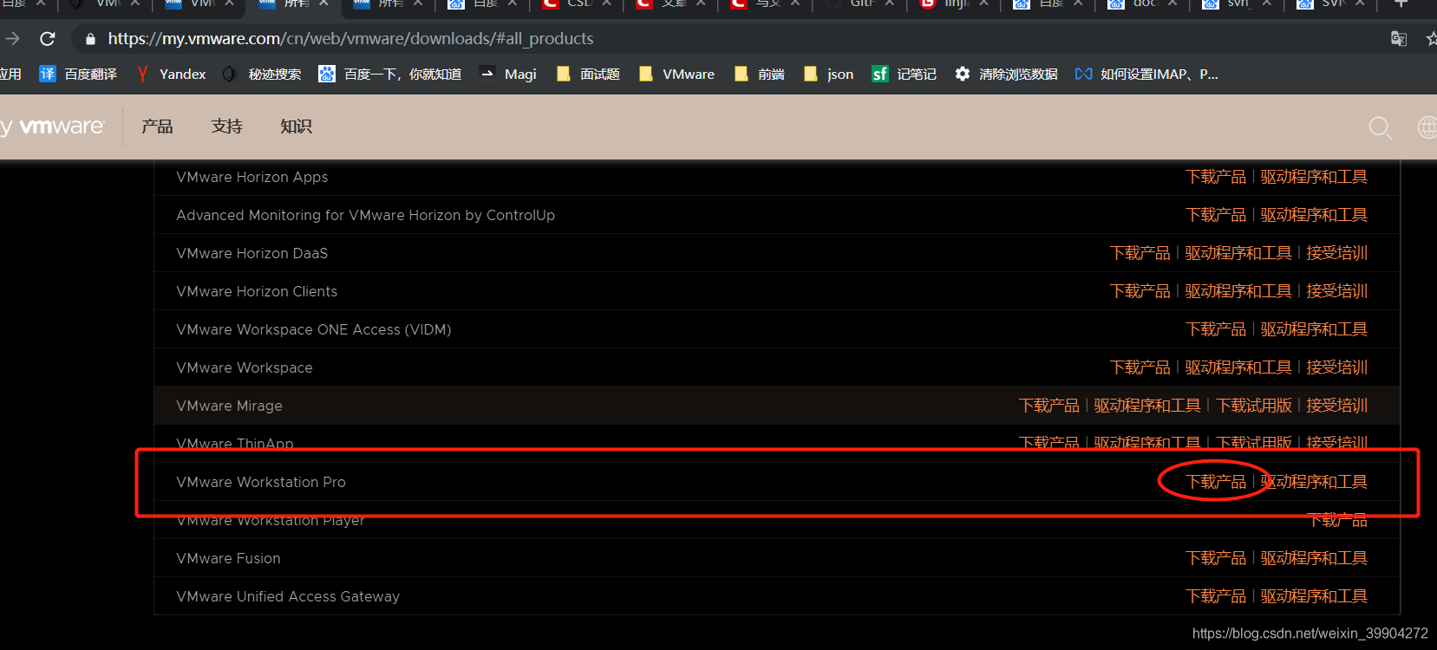The width and height of the screenshot is (1437, 650).
Task: Click 下载产品 for VMware Unified Access Gateway
Action: (x=1216, y=596)
